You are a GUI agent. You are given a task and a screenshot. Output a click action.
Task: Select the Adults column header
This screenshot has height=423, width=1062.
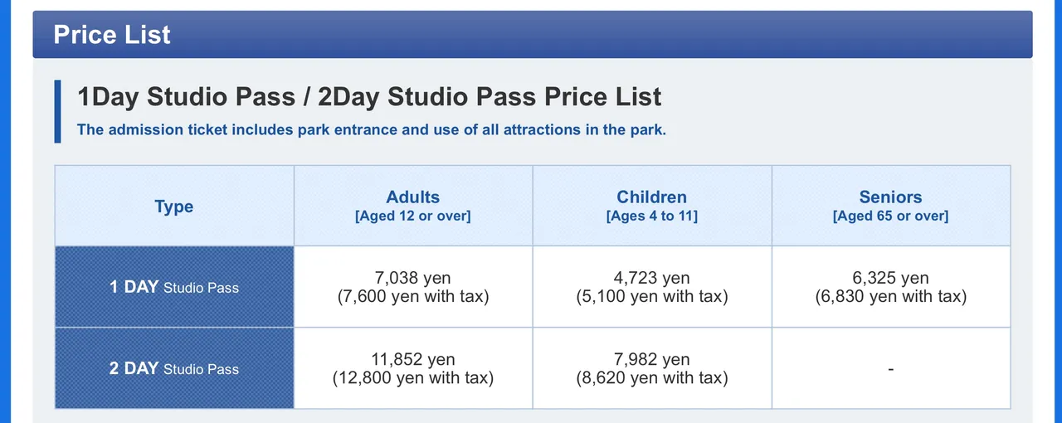[x=412, y=197]
